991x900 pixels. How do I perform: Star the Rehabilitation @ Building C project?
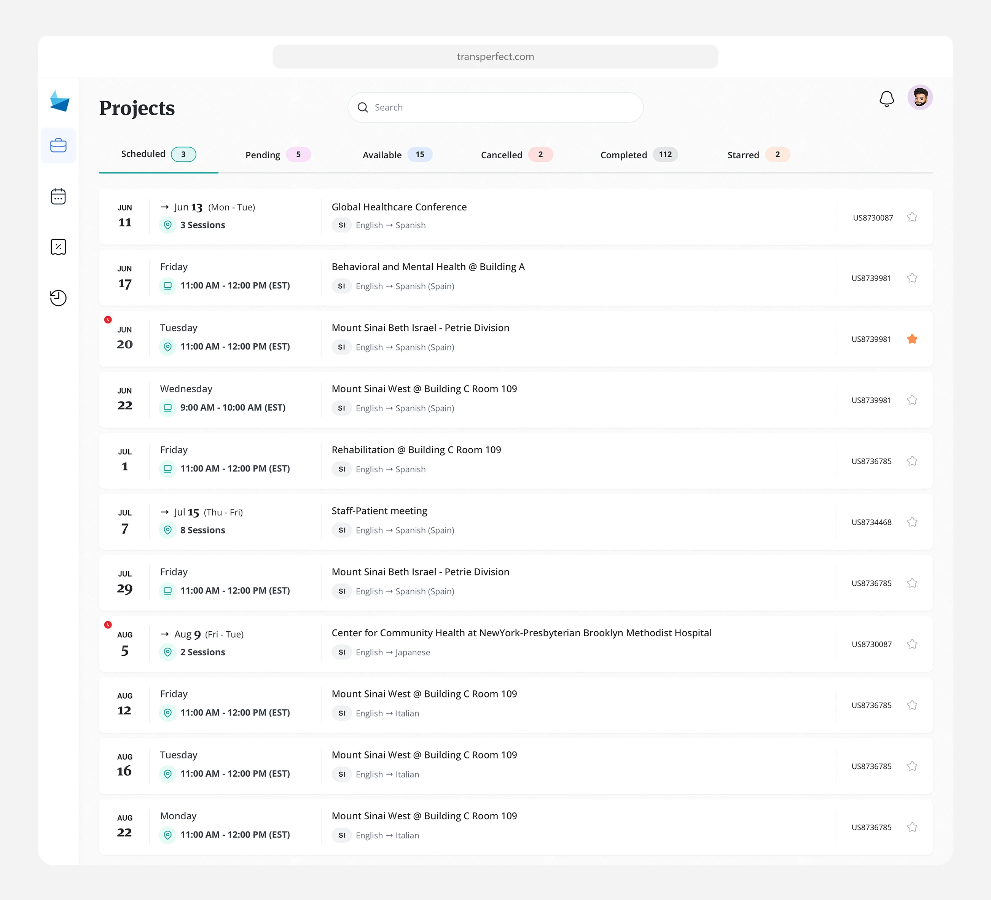pos(912,461)
